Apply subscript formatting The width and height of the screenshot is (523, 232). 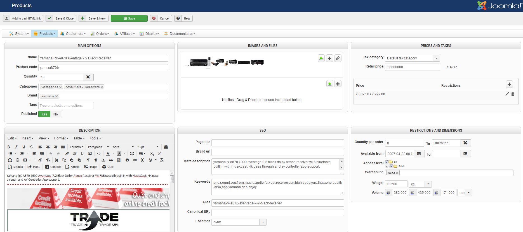[152, 154]
